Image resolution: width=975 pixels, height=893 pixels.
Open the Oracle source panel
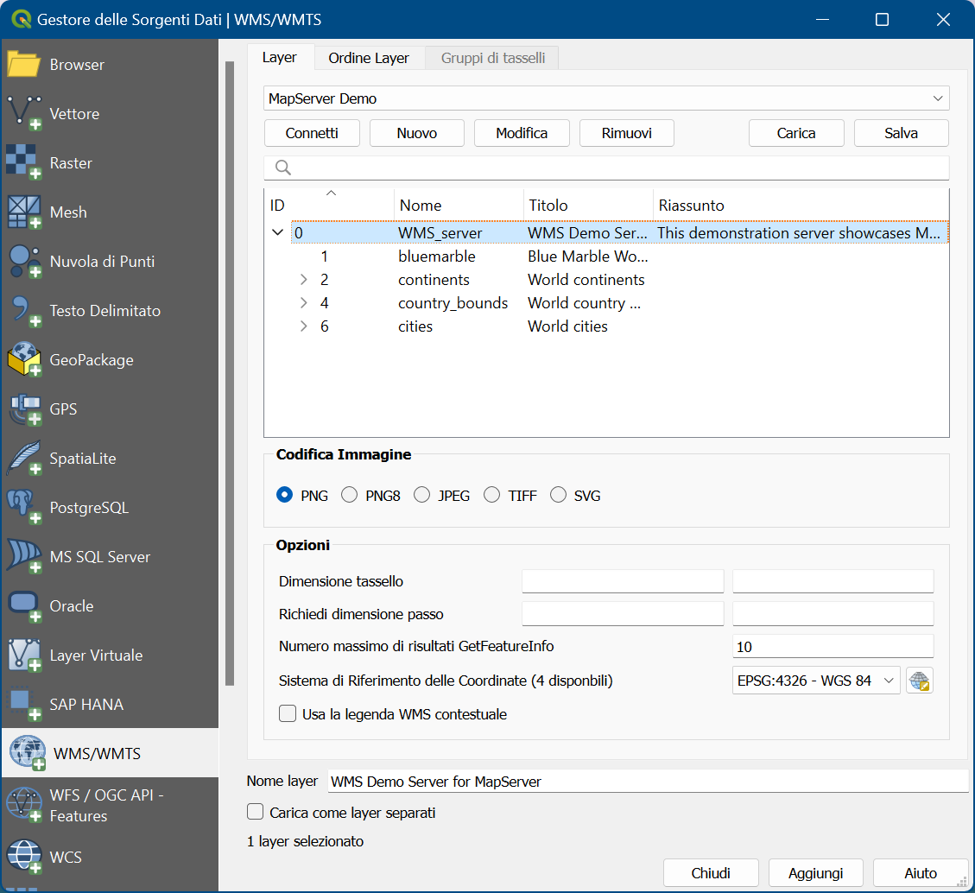click(110, 605)
